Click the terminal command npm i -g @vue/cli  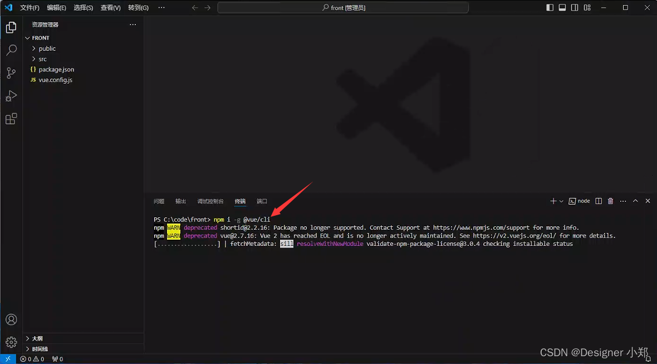242,220
